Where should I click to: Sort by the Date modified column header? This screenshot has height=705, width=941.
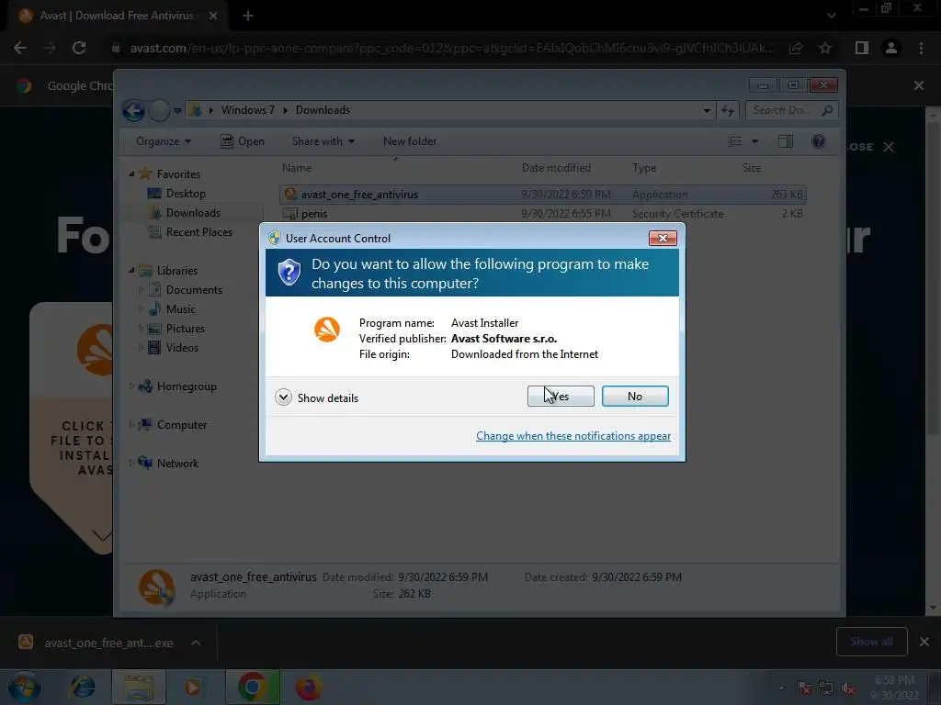pyautogui.click(x=556, y=168)
